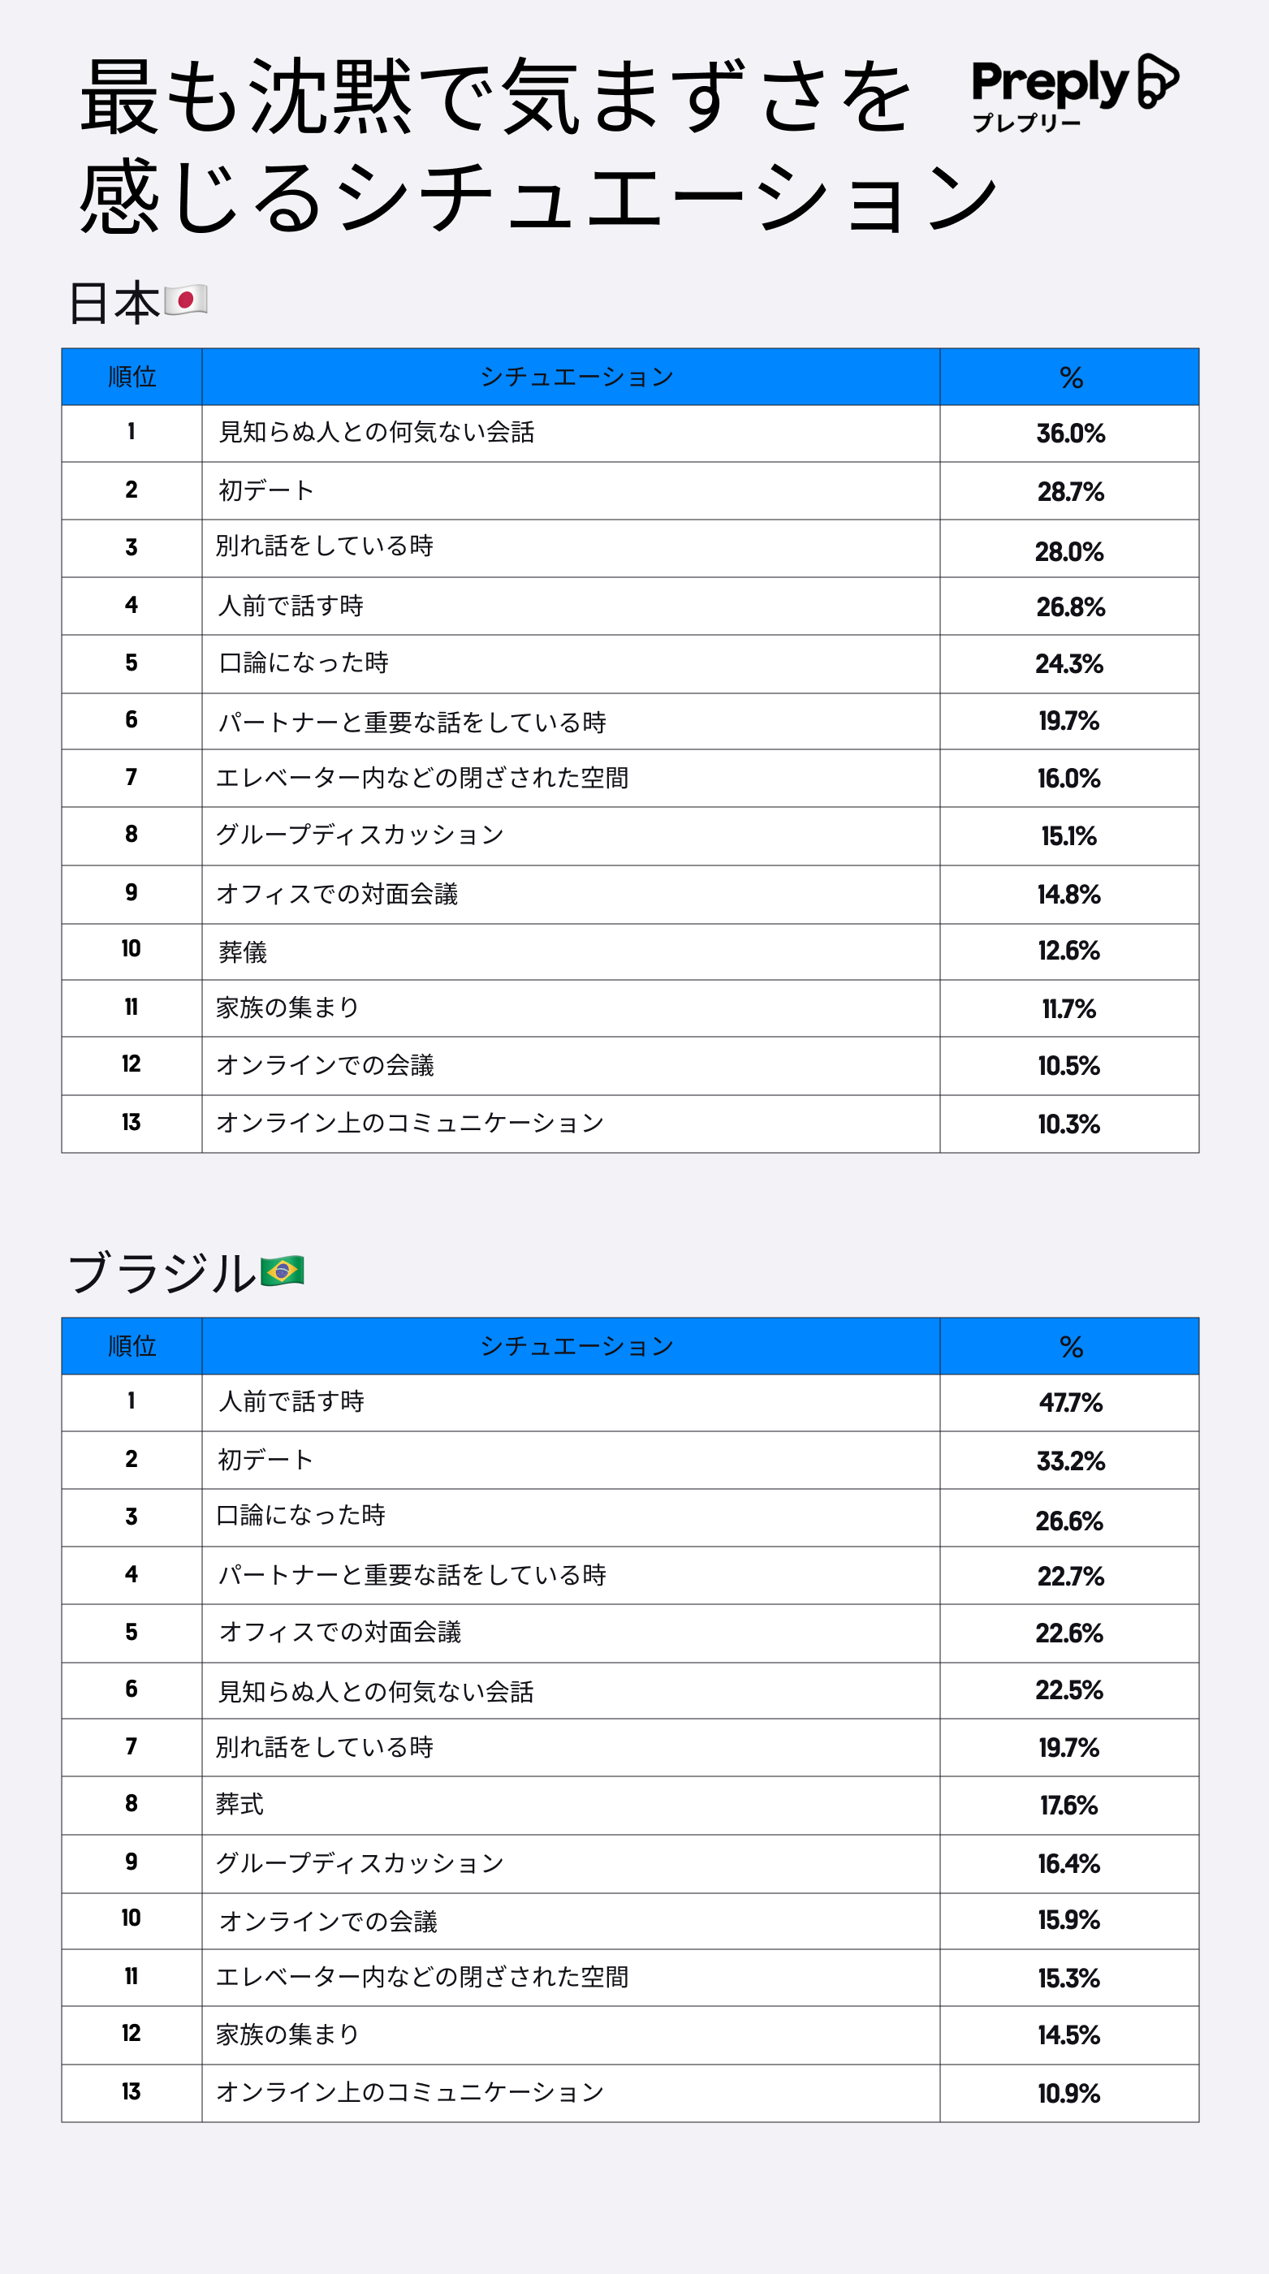
Task: Click the 葬式 row in Brazil table
Action: [240, 1805]
